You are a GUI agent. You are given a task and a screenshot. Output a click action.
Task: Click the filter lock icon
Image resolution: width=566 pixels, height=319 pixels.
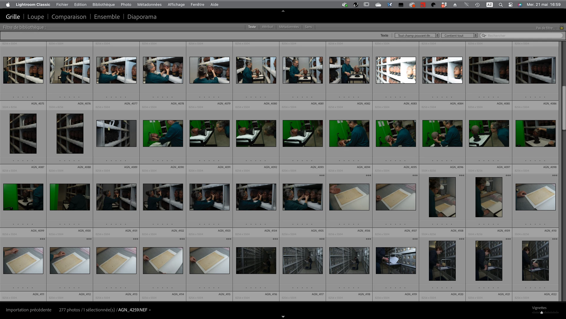tap(562, 27)
